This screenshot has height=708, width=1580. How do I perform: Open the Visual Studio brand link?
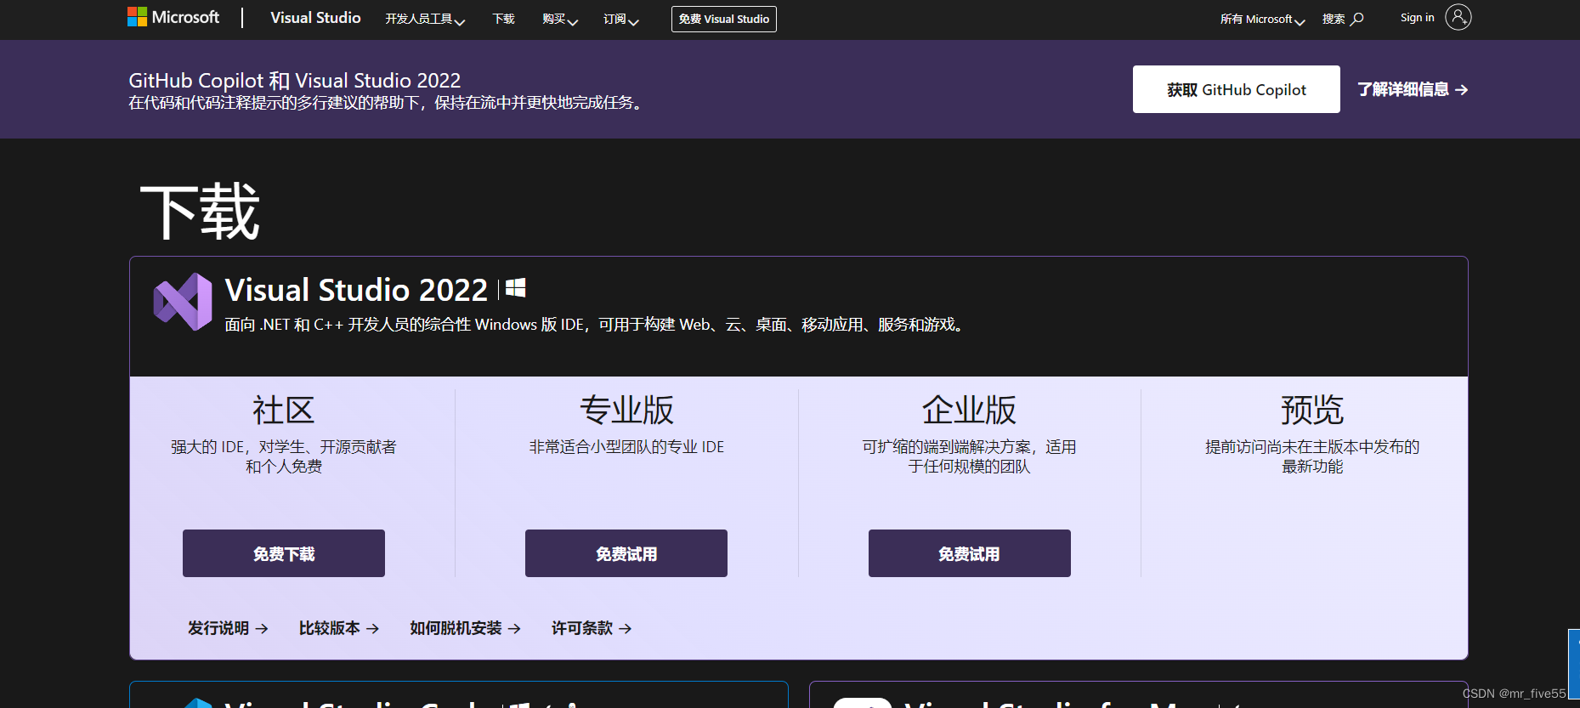tap(315, 18)
